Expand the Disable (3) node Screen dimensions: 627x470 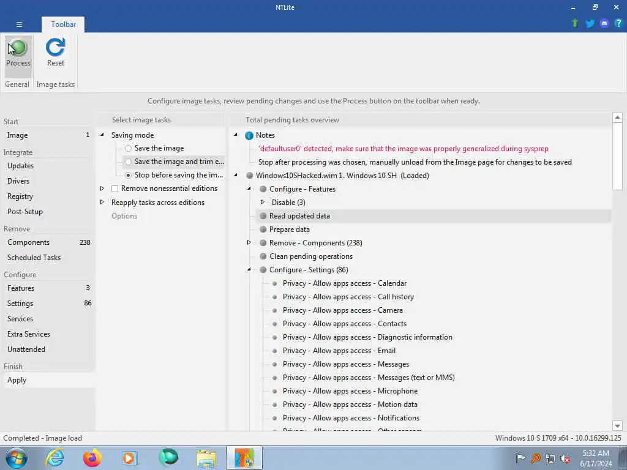[x=262, y=202]
